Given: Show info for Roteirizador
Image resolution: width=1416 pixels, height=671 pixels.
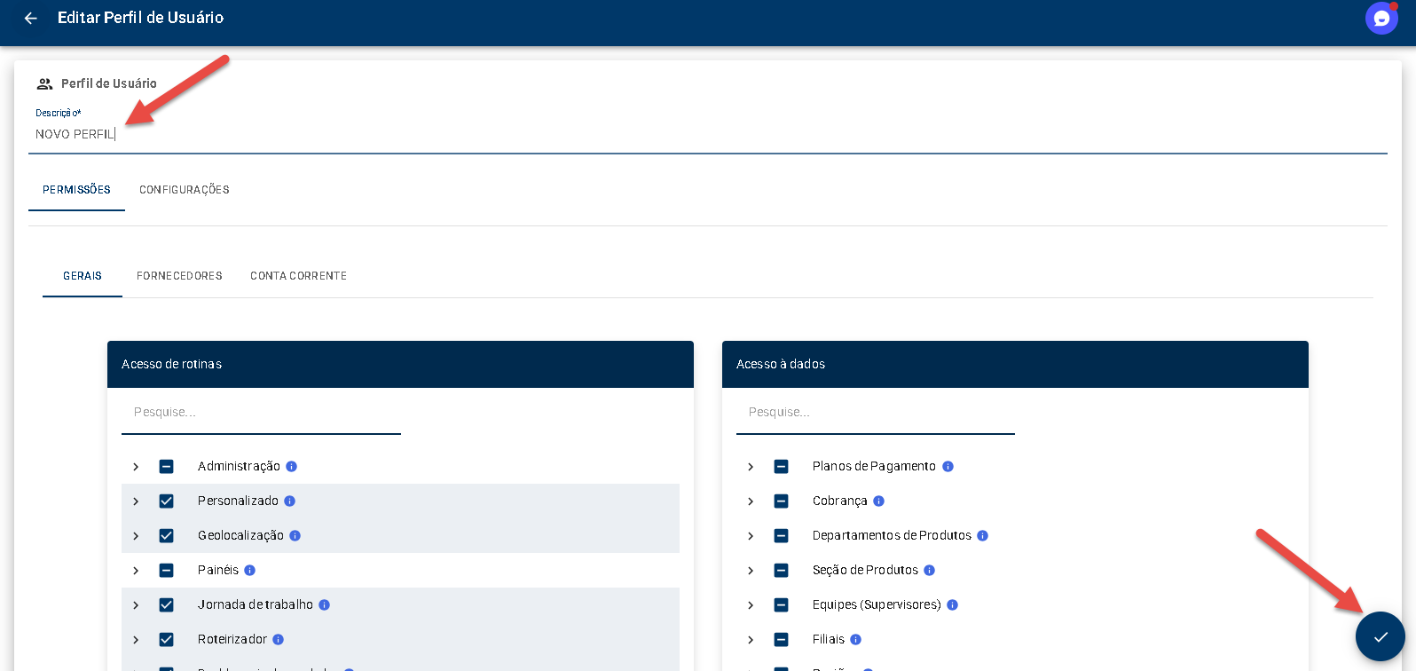Looking at the screenshot, I should [278, 639].
